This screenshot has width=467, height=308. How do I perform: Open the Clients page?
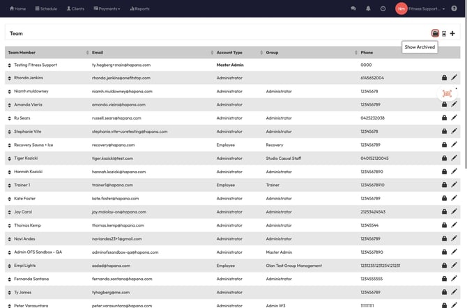pyautogui.click(x=75, y=8)
